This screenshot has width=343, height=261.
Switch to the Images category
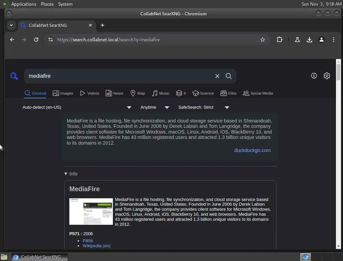tap(63, 93)
